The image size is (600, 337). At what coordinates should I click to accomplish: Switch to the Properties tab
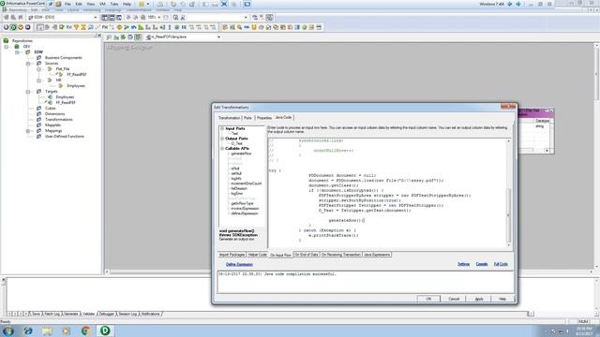click(264, 118)
